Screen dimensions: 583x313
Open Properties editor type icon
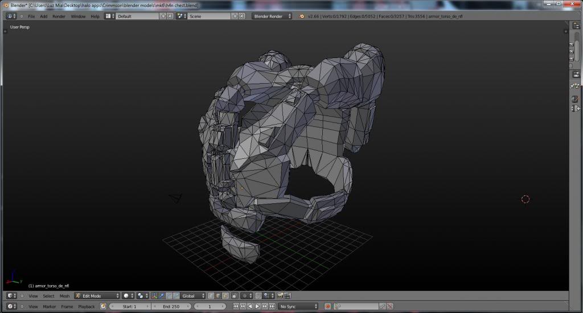pyautogui.click(x=576, y=75)
